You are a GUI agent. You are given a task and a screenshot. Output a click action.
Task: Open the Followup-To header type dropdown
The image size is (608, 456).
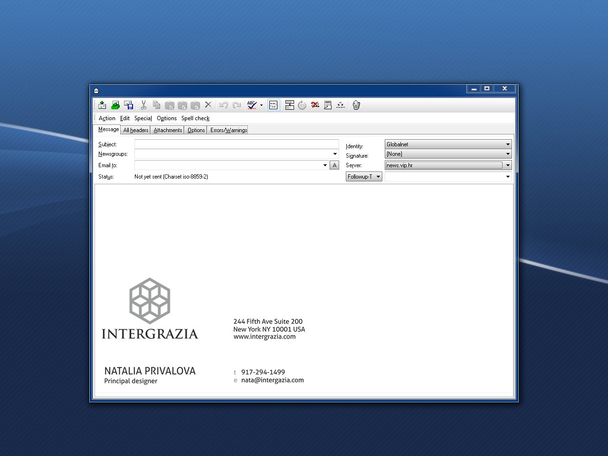[364, 177]
